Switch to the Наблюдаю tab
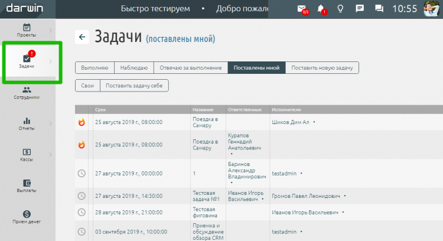This screenshot has width=443, height=241. (134, 68)
